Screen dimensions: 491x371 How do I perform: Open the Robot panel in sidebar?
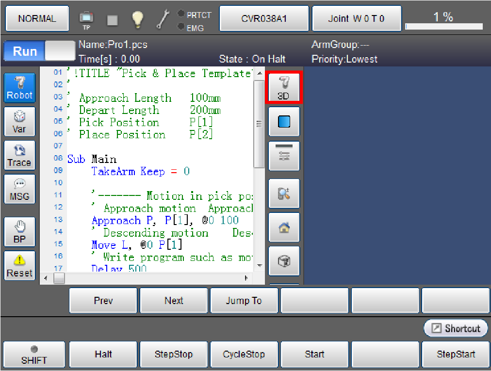click(x=19, y=88)
